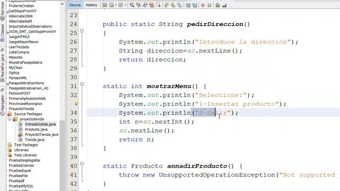Select Tienda.java in project tree
340x191 pixels.
[x=35, y=140]
